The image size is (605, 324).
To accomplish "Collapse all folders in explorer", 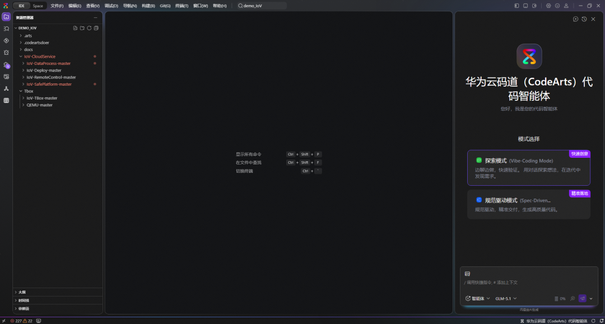I will [96, 28].
